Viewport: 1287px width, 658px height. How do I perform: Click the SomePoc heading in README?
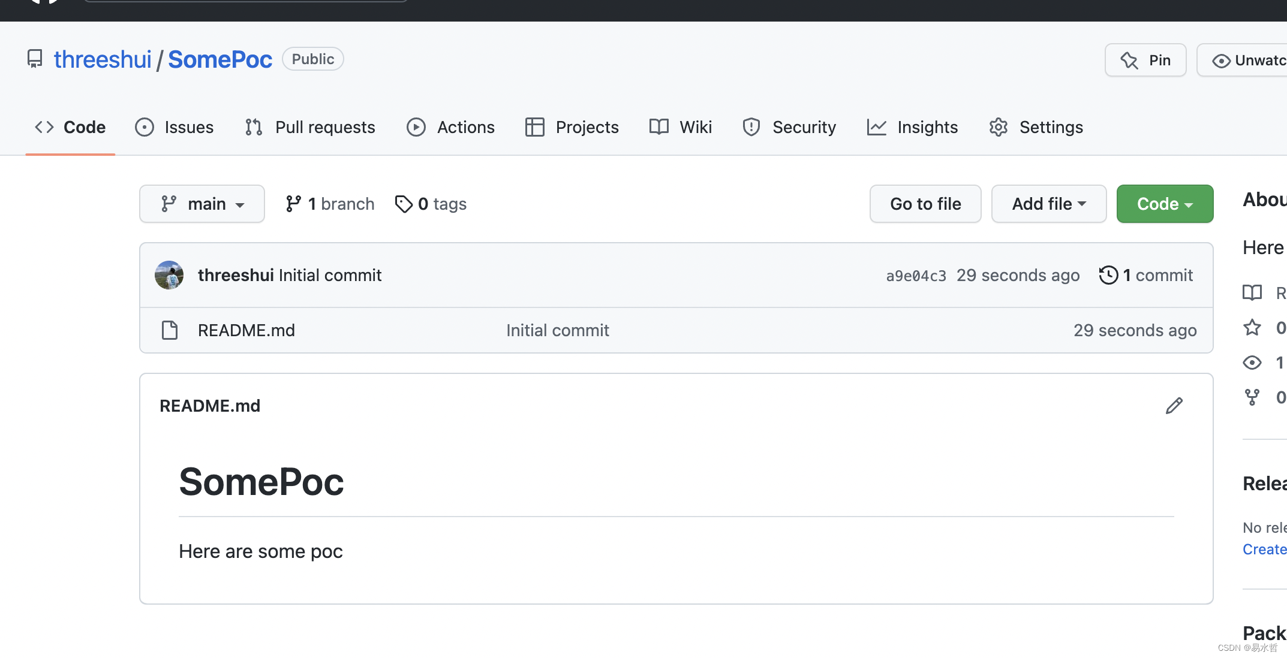pyautogui.click(x=261, y=482)
